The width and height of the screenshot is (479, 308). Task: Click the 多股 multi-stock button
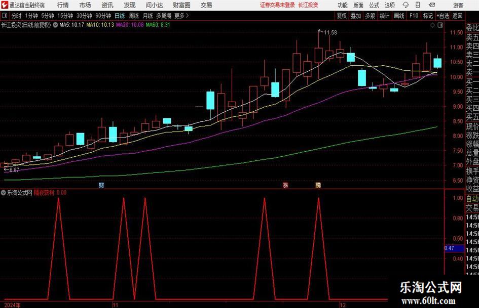coord(370,16)
